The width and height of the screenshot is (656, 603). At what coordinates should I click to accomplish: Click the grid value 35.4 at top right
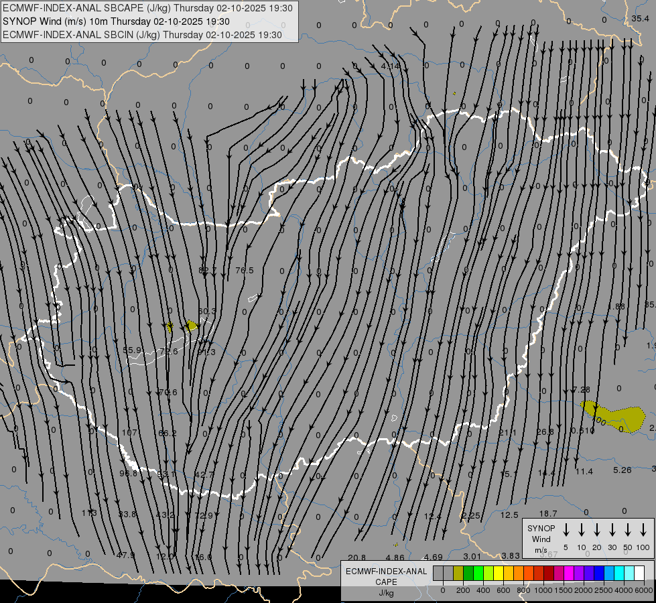(x=640, y=18)
